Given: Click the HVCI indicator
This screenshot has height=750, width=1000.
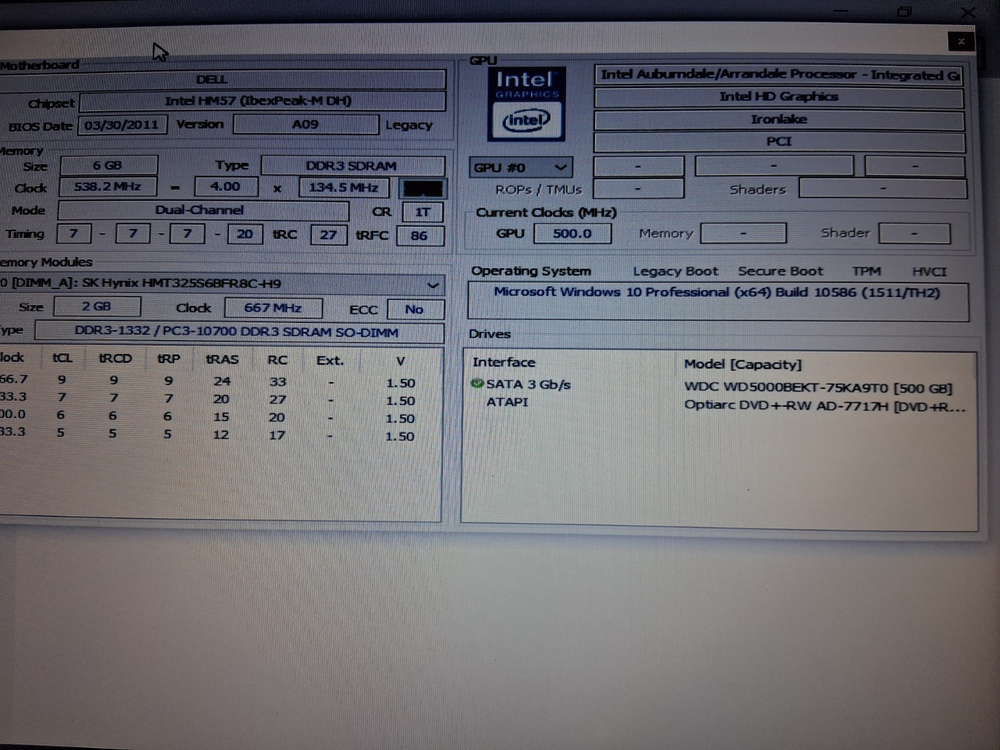Looking at the screenshot, I should click(x=929, y=272).
